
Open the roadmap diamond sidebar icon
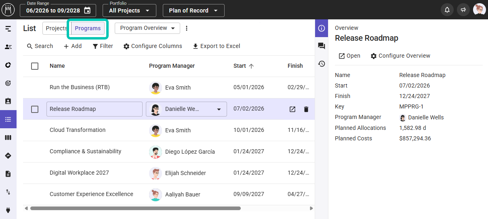[x=8, y=156]
